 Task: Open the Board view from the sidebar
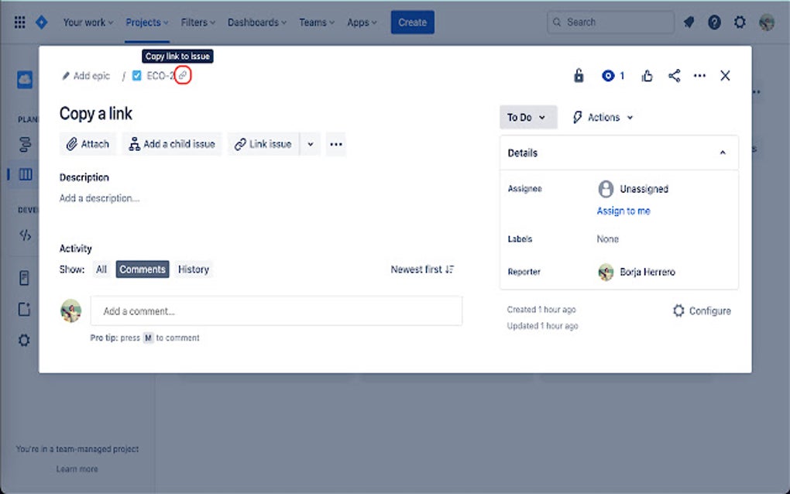24,174
